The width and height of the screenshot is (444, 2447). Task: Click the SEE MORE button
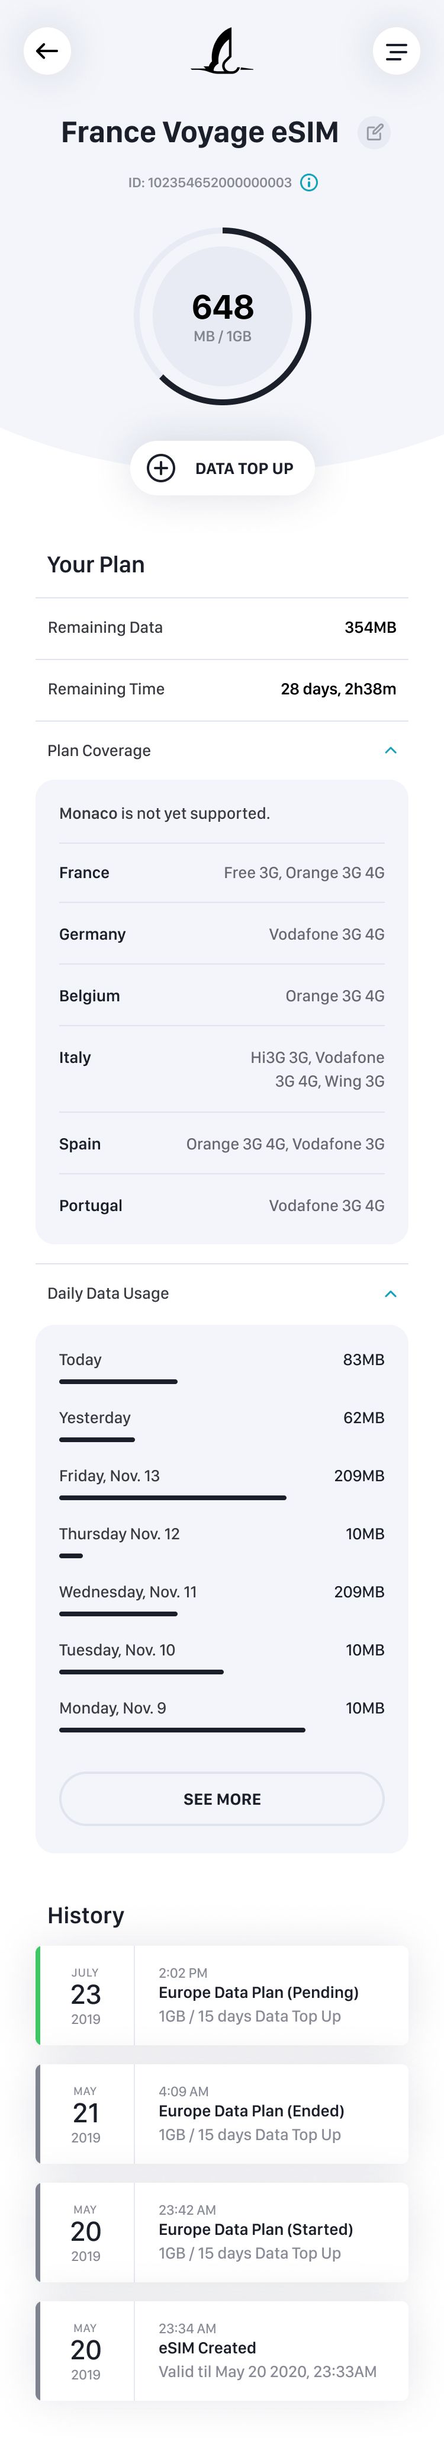222,1798
